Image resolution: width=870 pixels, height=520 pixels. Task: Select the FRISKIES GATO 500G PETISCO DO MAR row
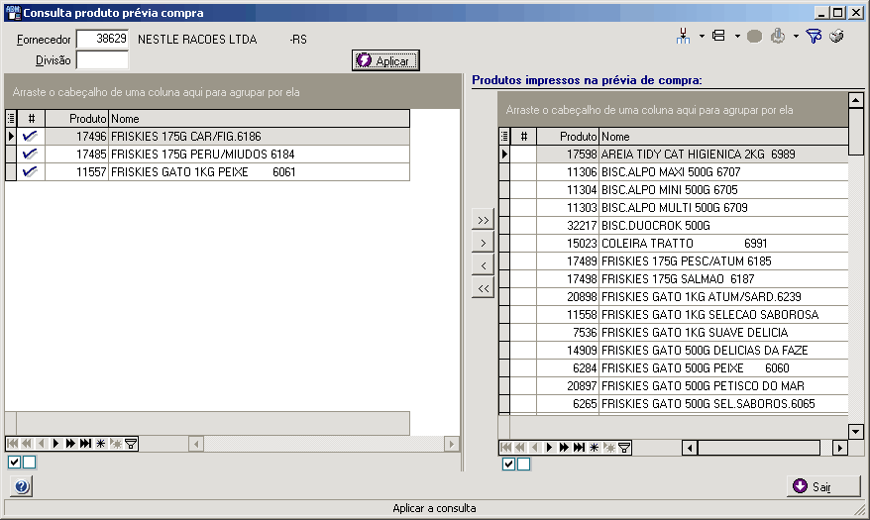click(673, 386)
